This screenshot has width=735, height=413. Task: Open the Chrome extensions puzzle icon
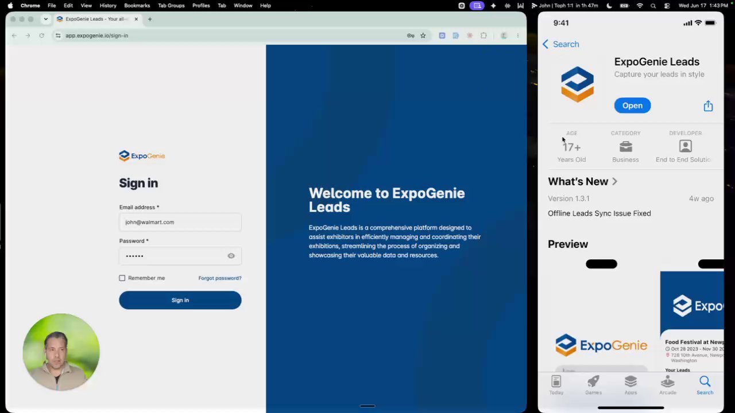pos(483,36)
